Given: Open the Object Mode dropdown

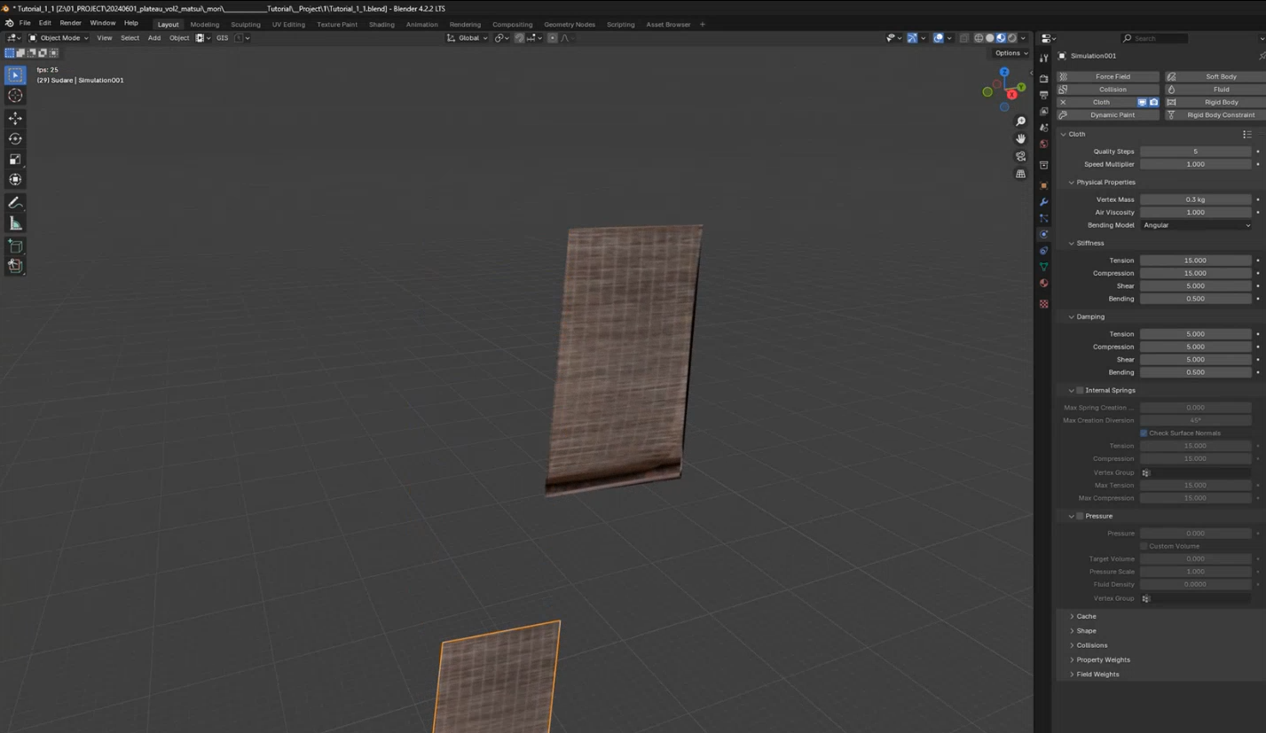Looking at the screenshot, I should tap(59, 38).
